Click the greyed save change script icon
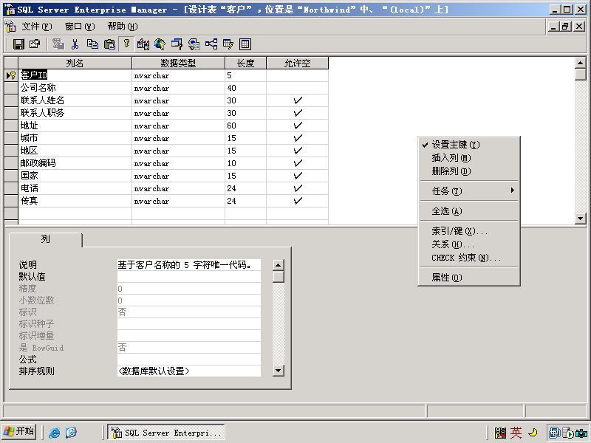This screenshot has height=443, width=591. click(x=58, y=44)
